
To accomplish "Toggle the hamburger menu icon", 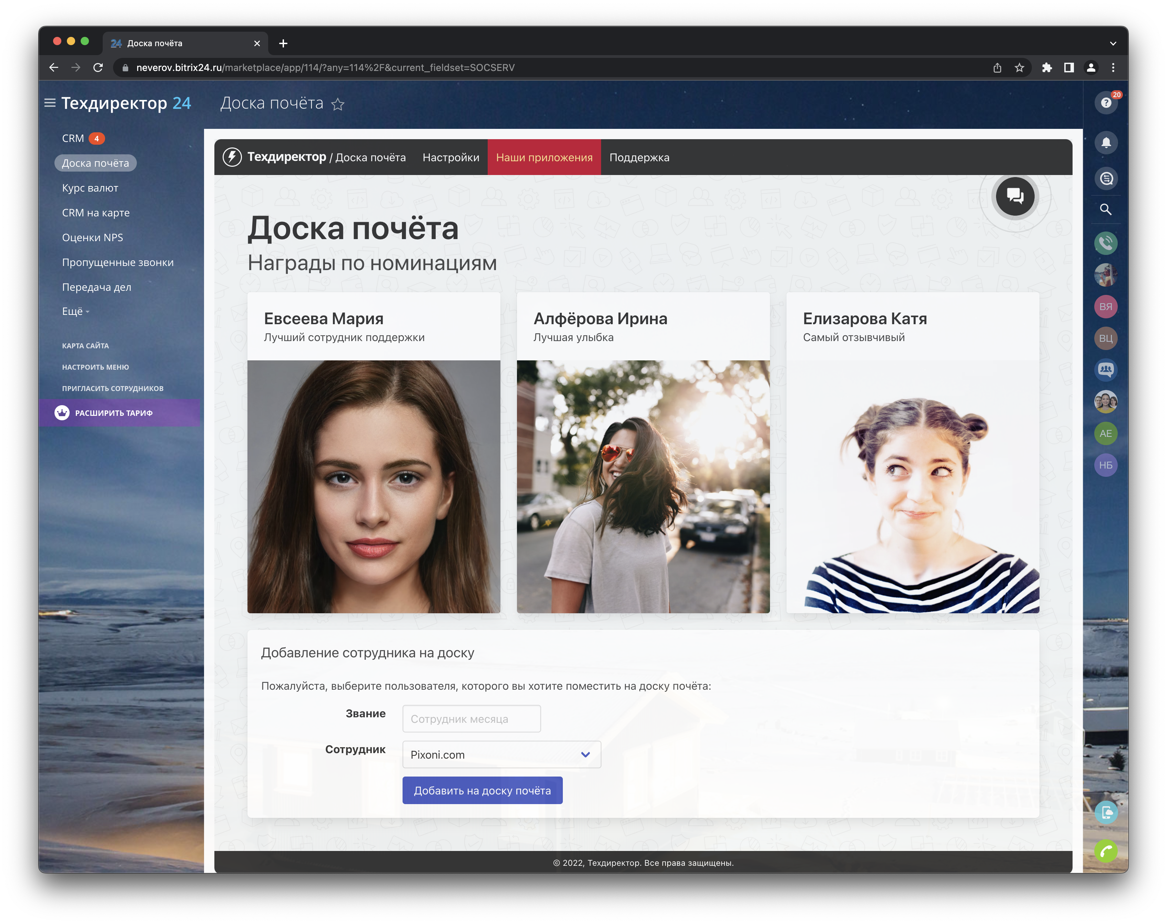I will point(50,103).
